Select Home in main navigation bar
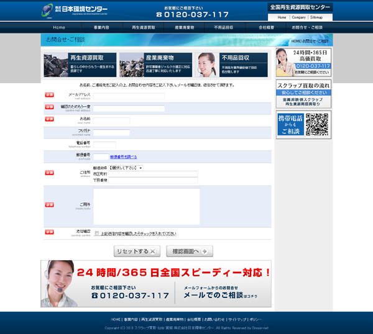 tap(59, 27)
